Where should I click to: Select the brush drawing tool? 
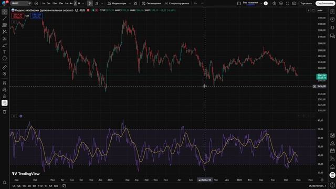pyautogui.click(x=5, y=45)
